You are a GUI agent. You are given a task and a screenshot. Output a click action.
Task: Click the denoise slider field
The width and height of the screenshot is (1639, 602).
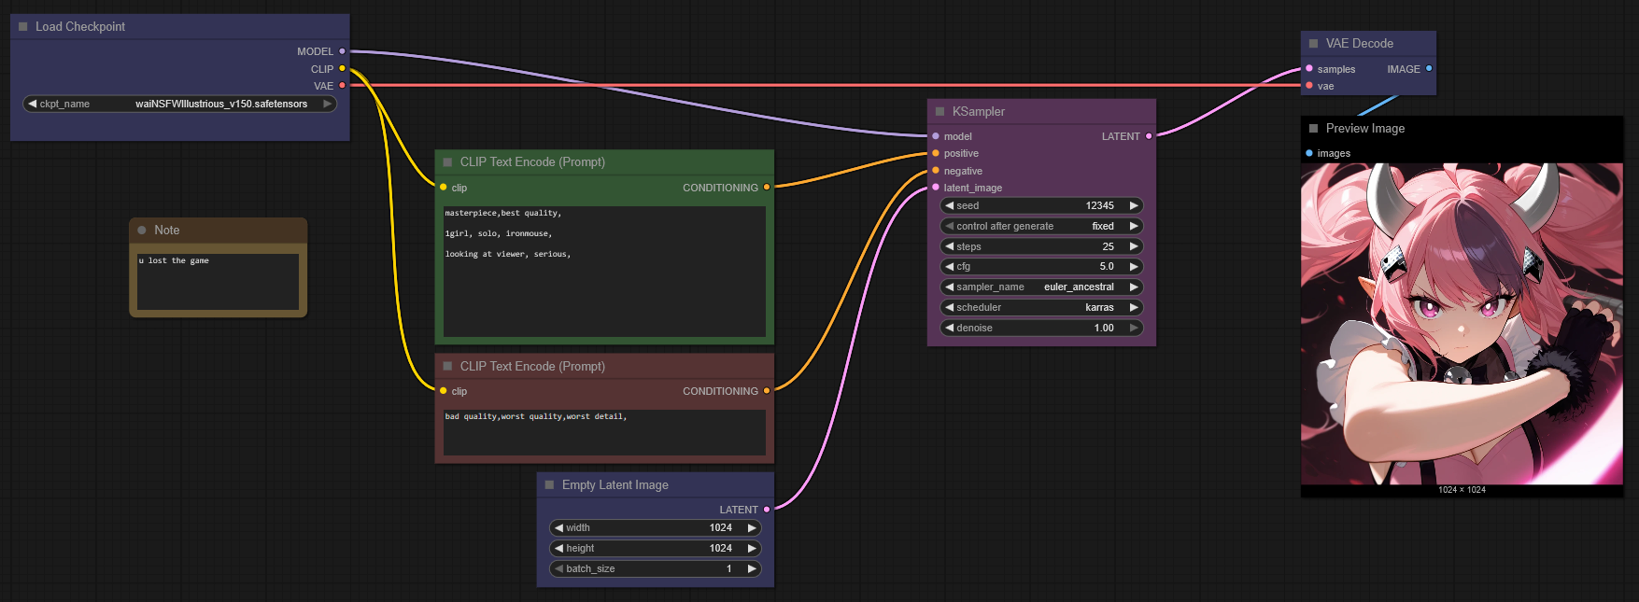1041,328
